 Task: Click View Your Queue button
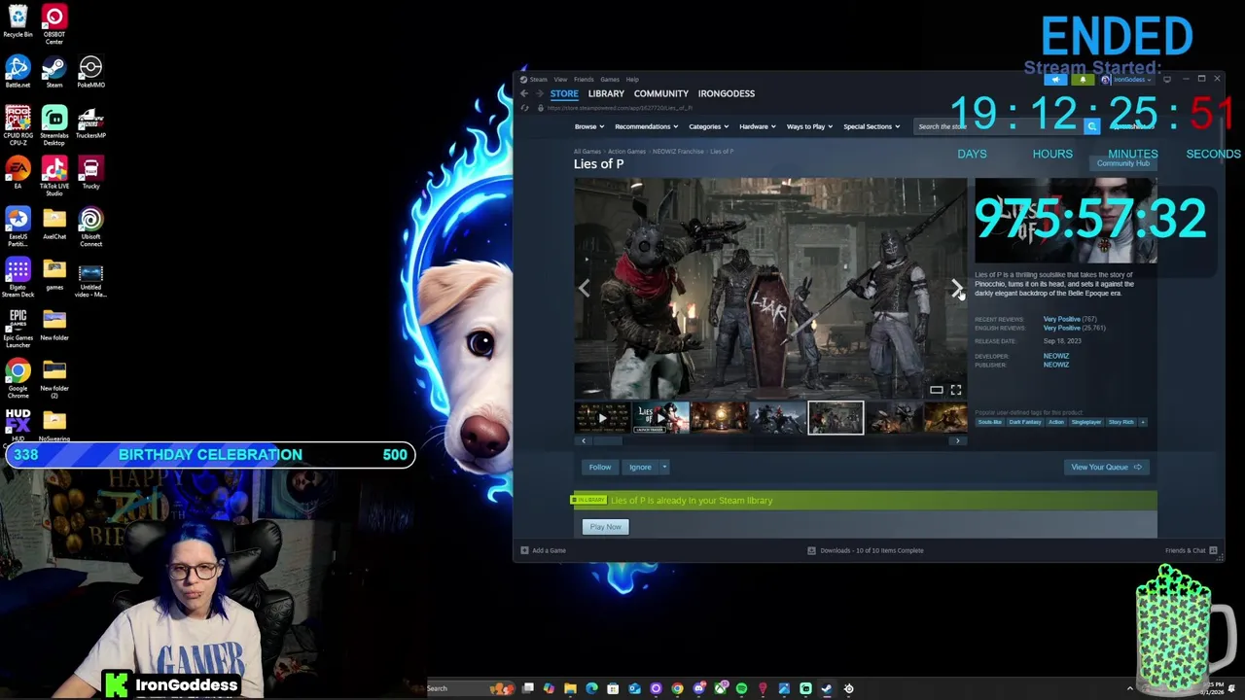coord(1106,467)
